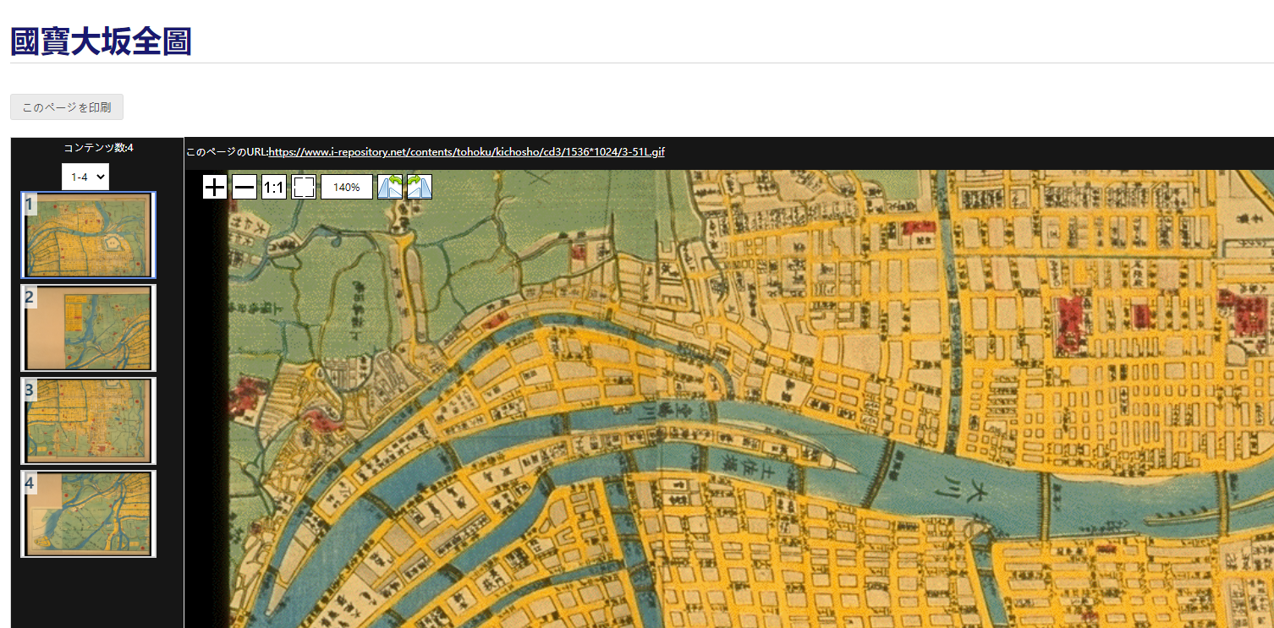1274x628 pixels.
Task: Select thumbnail 4 in the sidebar
Action: [x=89, y=514]
